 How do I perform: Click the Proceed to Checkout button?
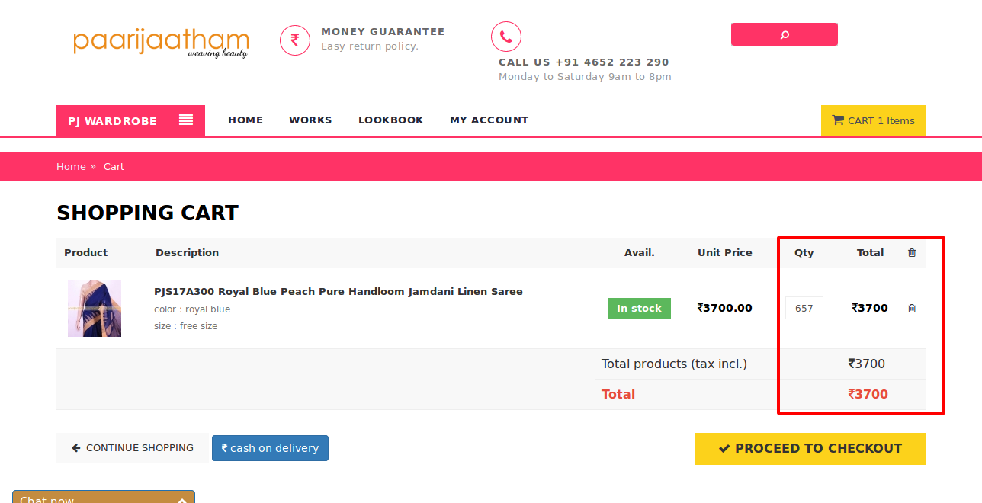click(810, 448)
